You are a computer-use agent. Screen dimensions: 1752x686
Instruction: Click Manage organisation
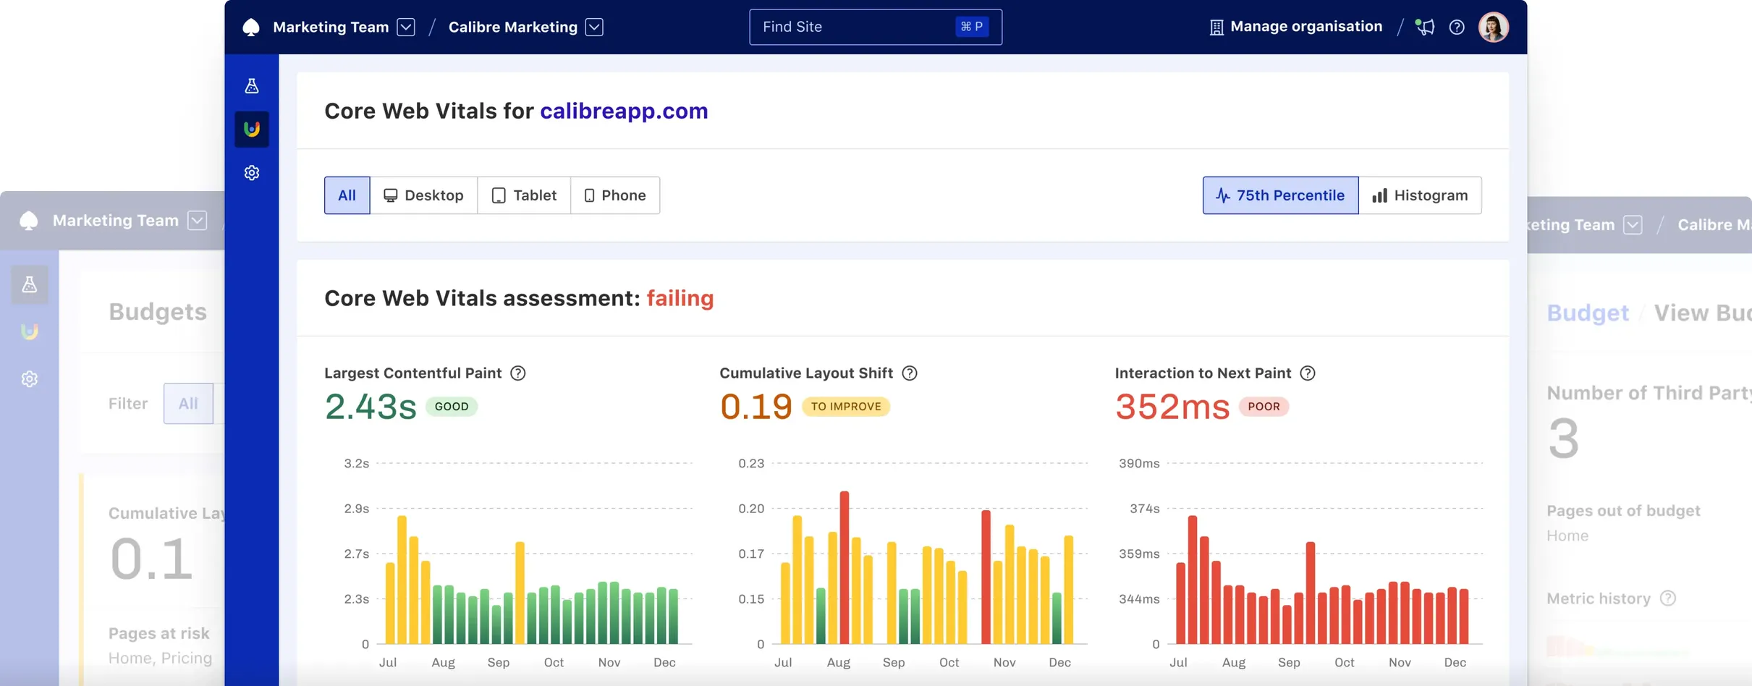click(x=1296, y=27)
